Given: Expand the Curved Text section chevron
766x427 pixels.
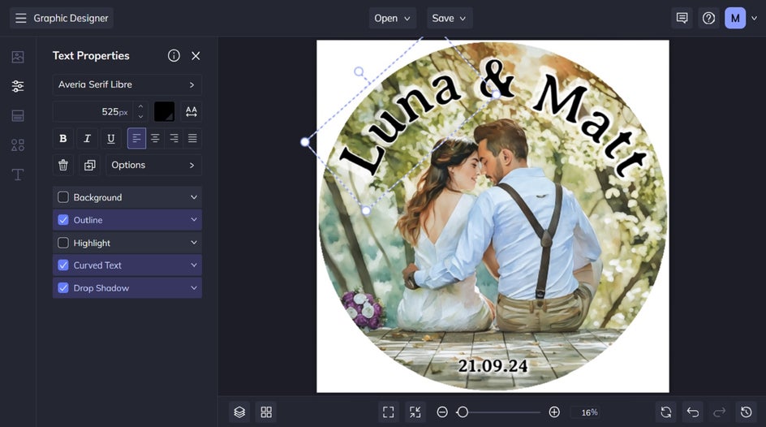Looking at the screenshot, I should click(x=194, y=265).
